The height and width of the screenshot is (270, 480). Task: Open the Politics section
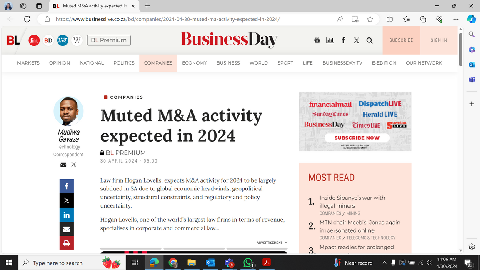point(124,63)
